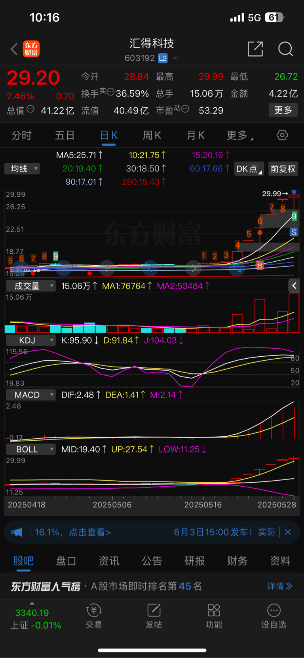Go back using the left chevron
The height and width of the screenshot is (658, 304).
14,49
